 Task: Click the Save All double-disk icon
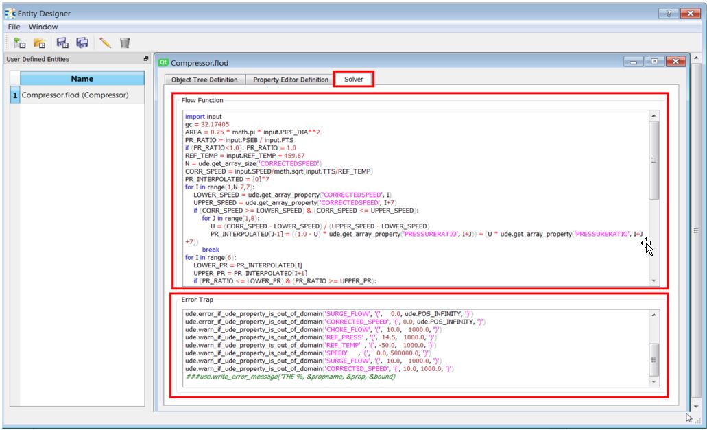(x=82, y=43)
